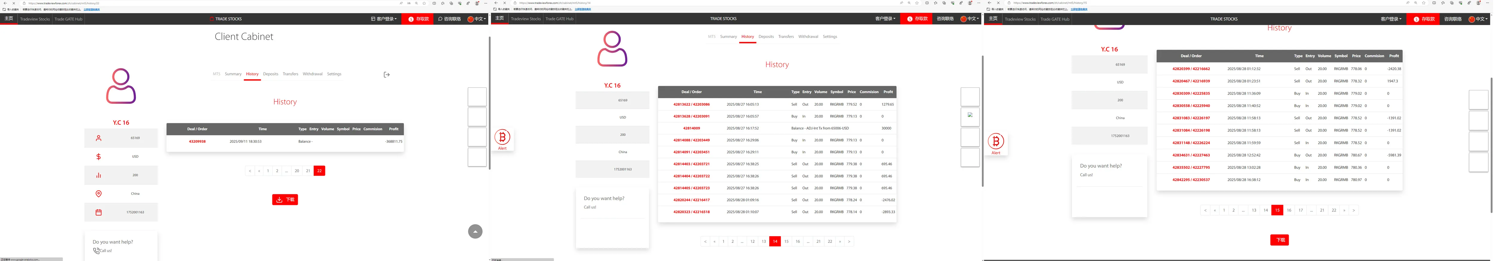The width and height of the screenshot is (1495, 261).
Task: Click the account person icon beside 65169
Action: 99,138
